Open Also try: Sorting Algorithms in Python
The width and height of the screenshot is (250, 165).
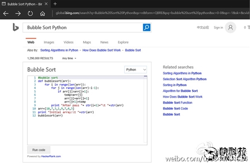59,50
